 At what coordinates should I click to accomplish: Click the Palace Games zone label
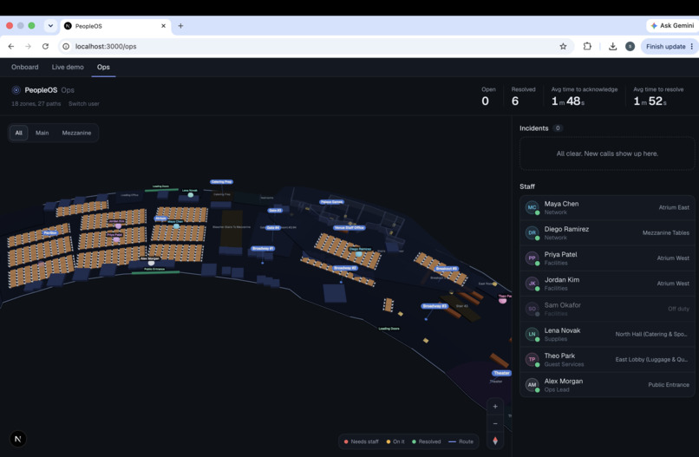click(331, 202)
